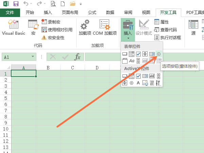Insert a form control Label (Aa)

pyautogui.click(x=132, y=61)
